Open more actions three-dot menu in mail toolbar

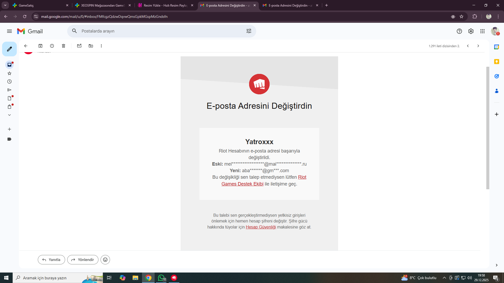[101, 46]
